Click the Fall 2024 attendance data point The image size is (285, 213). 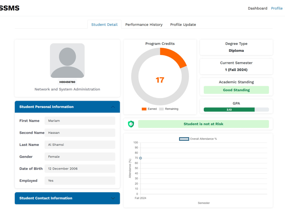141,158
